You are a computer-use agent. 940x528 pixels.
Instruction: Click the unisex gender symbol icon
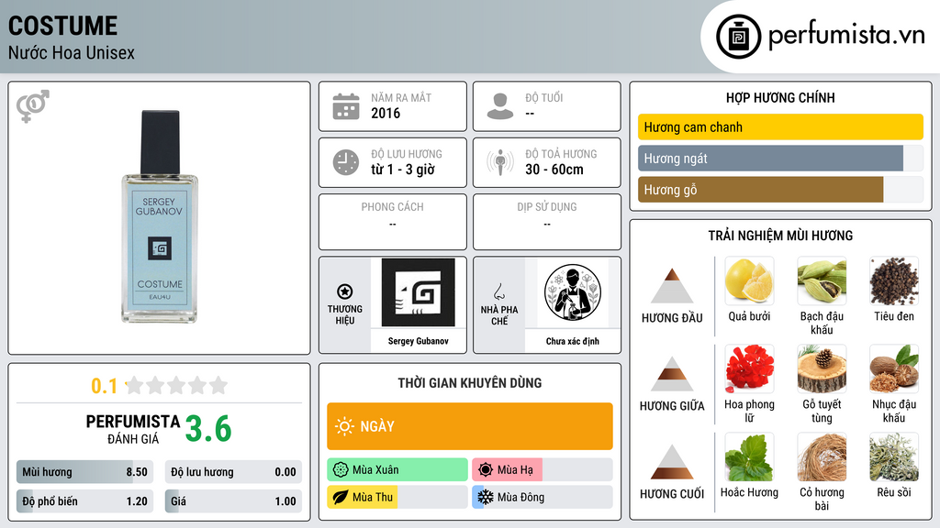(33, 106)
